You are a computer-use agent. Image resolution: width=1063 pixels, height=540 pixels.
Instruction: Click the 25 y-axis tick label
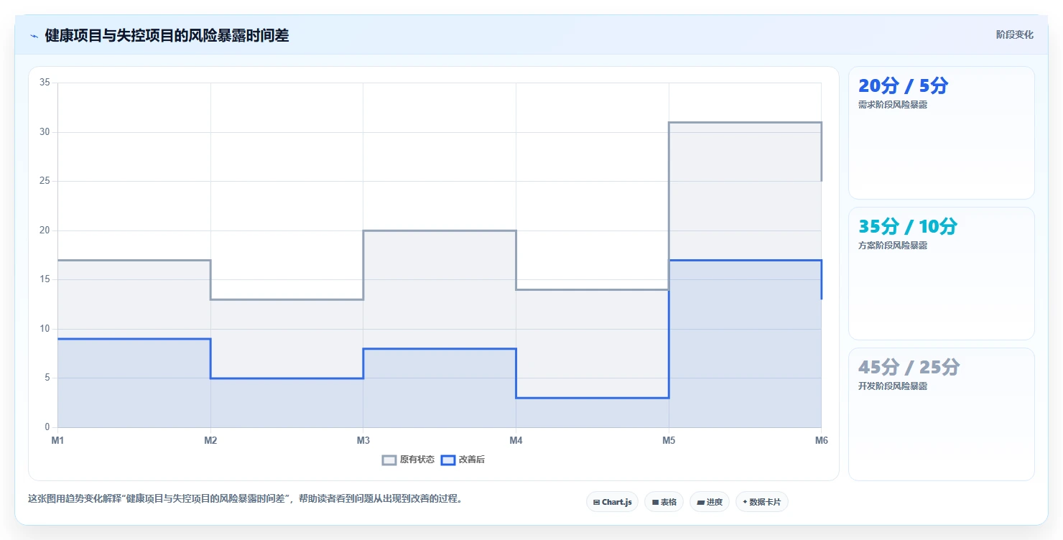pyautogui.click(x=45, y=181)
